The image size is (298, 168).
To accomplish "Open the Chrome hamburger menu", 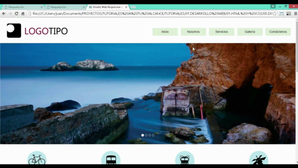I will pyautogui.click(x=296, y=14).
